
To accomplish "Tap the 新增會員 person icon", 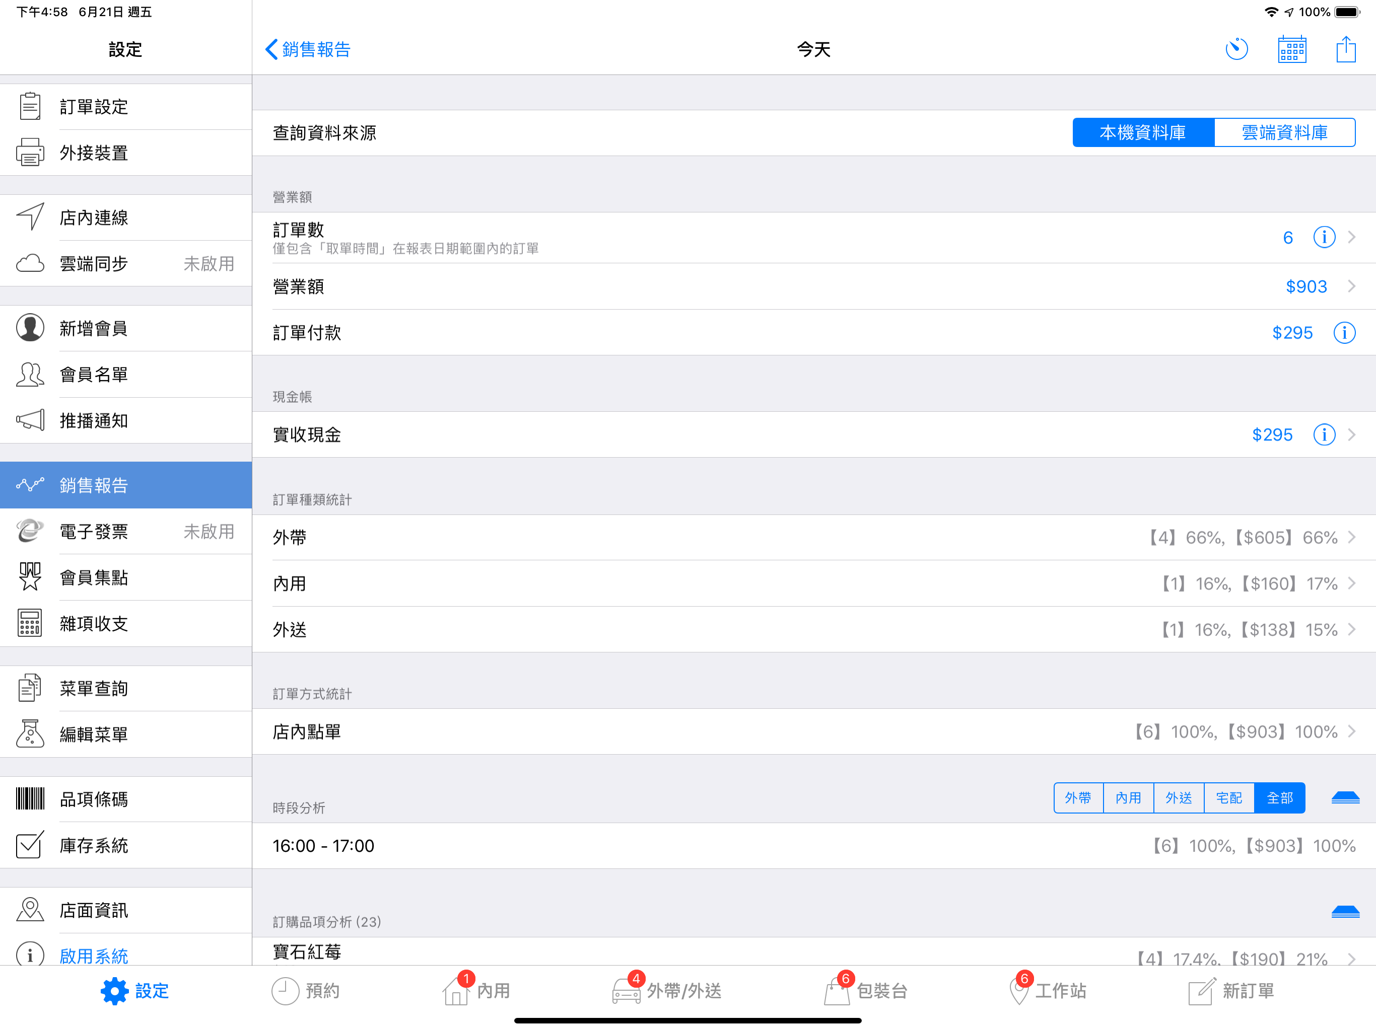I will click(x=30, y=328).
